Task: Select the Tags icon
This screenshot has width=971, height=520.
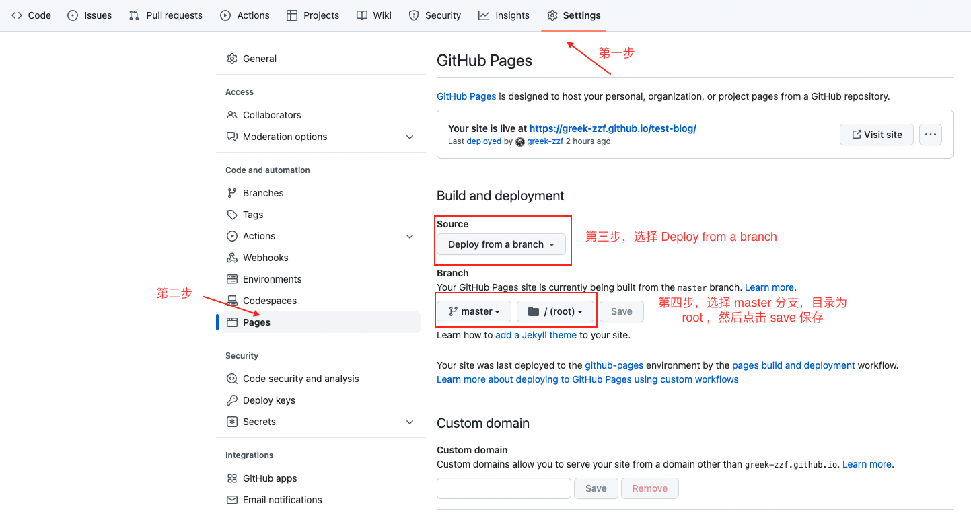Action: [231, 214]
